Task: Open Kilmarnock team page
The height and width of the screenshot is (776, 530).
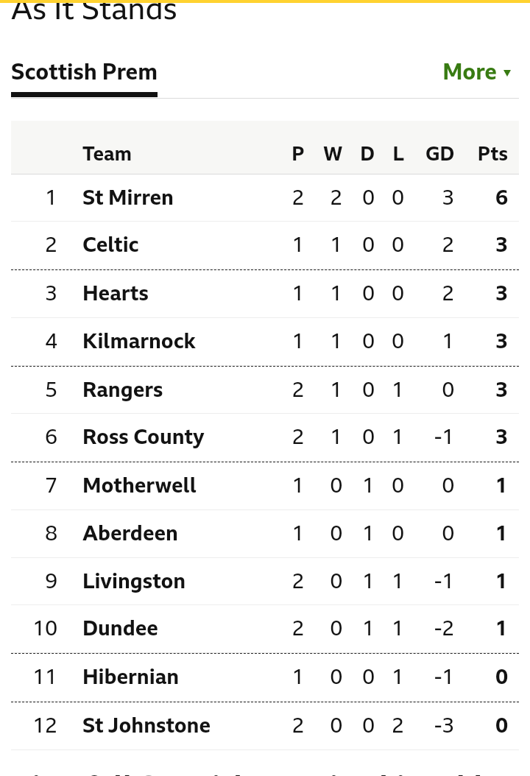Action: click(x=139, y=341)
